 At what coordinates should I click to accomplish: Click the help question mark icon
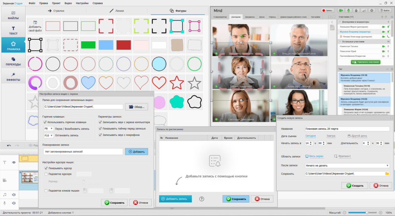coord(202,199)
